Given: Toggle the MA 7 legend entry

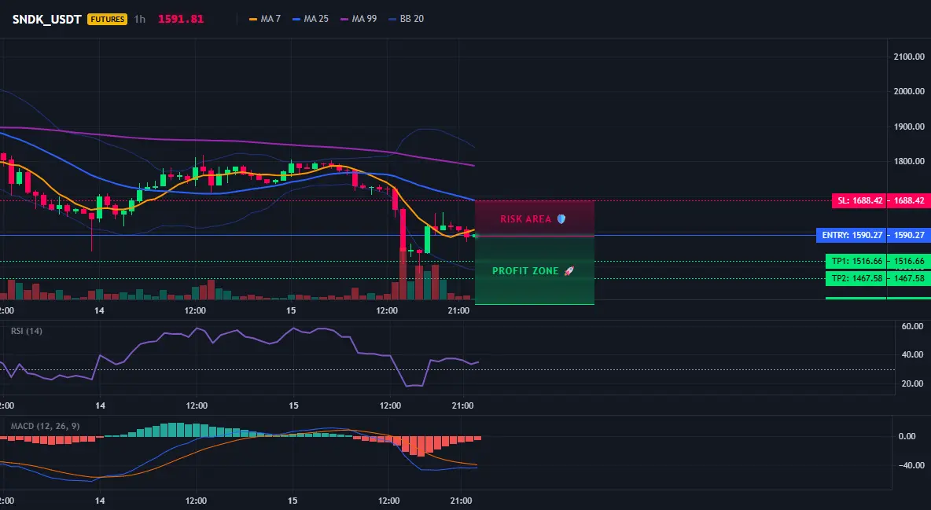Looking at the screenshot, I should coord(265,19).
